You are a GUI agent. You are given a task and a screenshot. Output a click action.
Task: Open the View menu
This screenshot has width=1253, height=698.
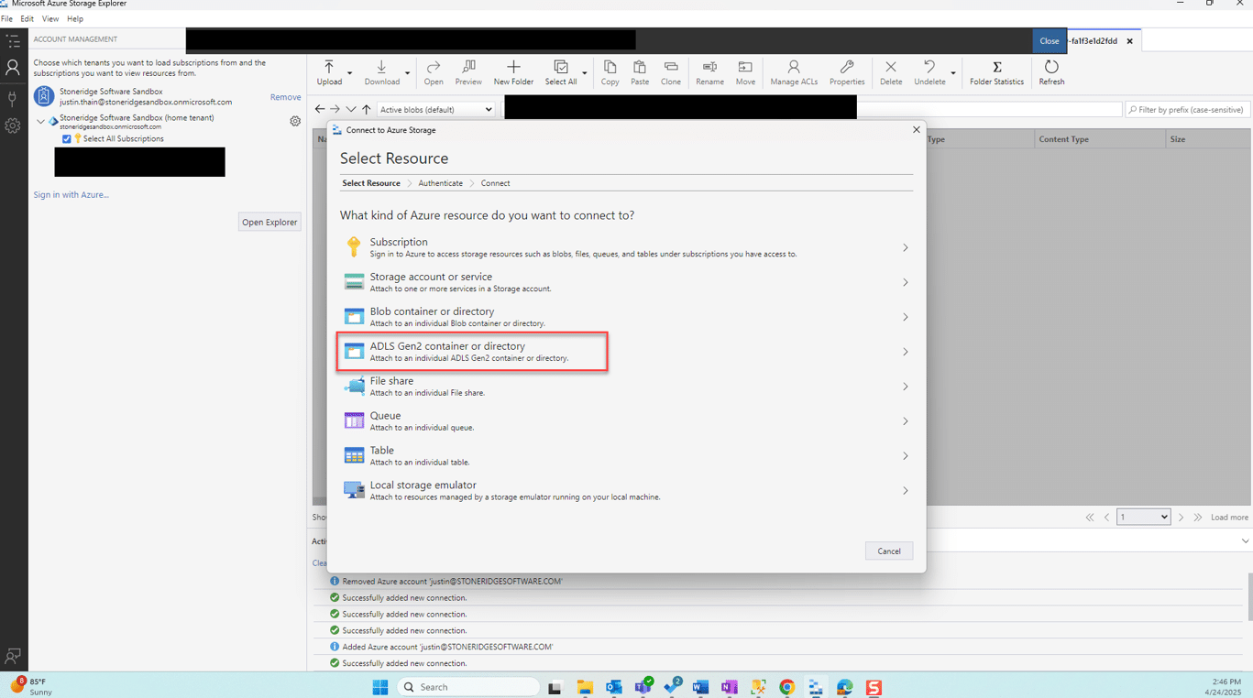click(50, 18)
